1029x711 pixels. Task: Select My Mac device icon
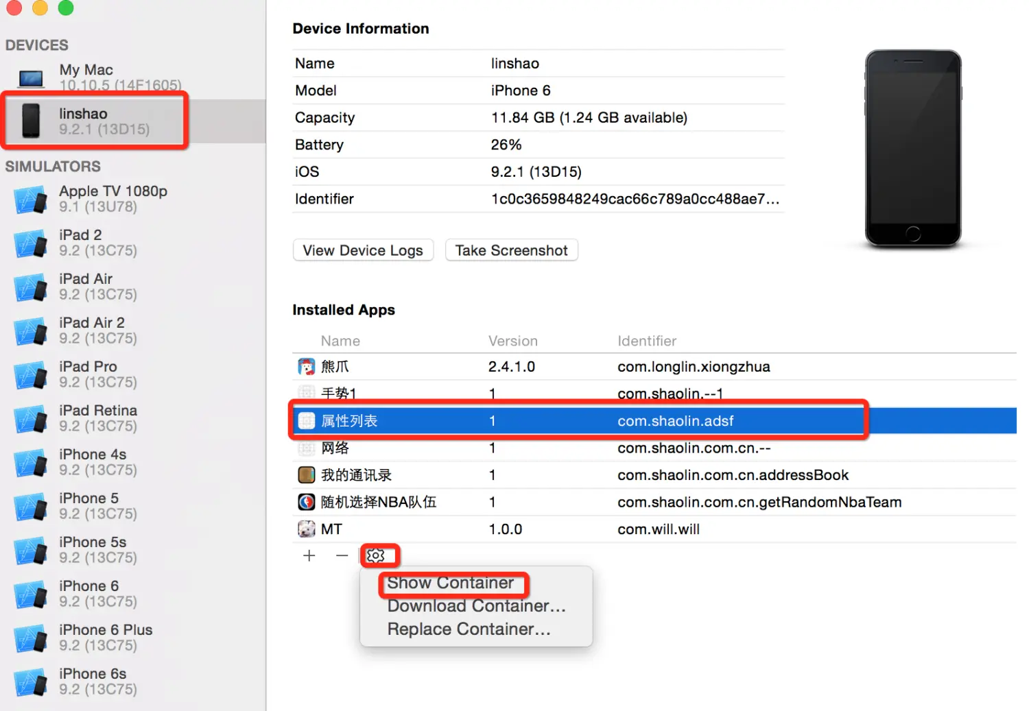(31, 79)
